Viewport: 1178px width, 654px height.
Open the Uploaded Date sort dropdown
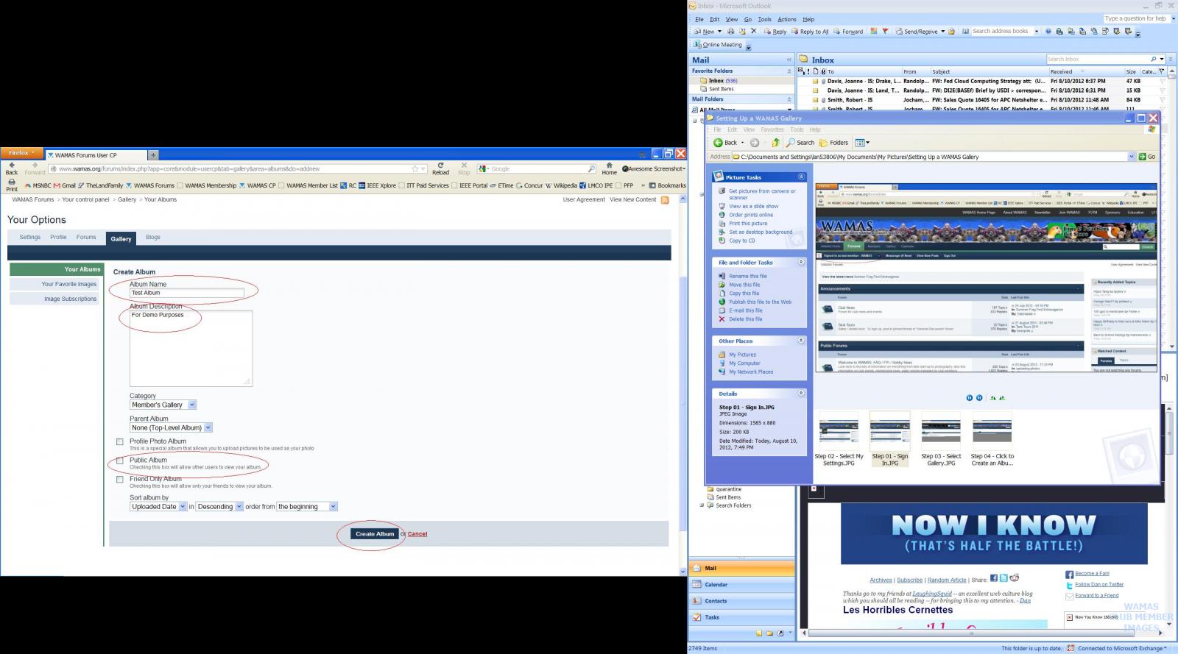click(158, 507)
